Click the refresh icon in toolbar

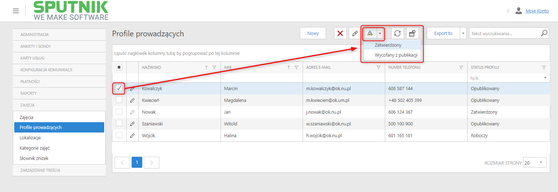pos(398,33)
